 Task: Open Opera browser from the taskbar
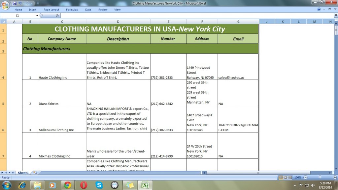[x=84, y=185]
